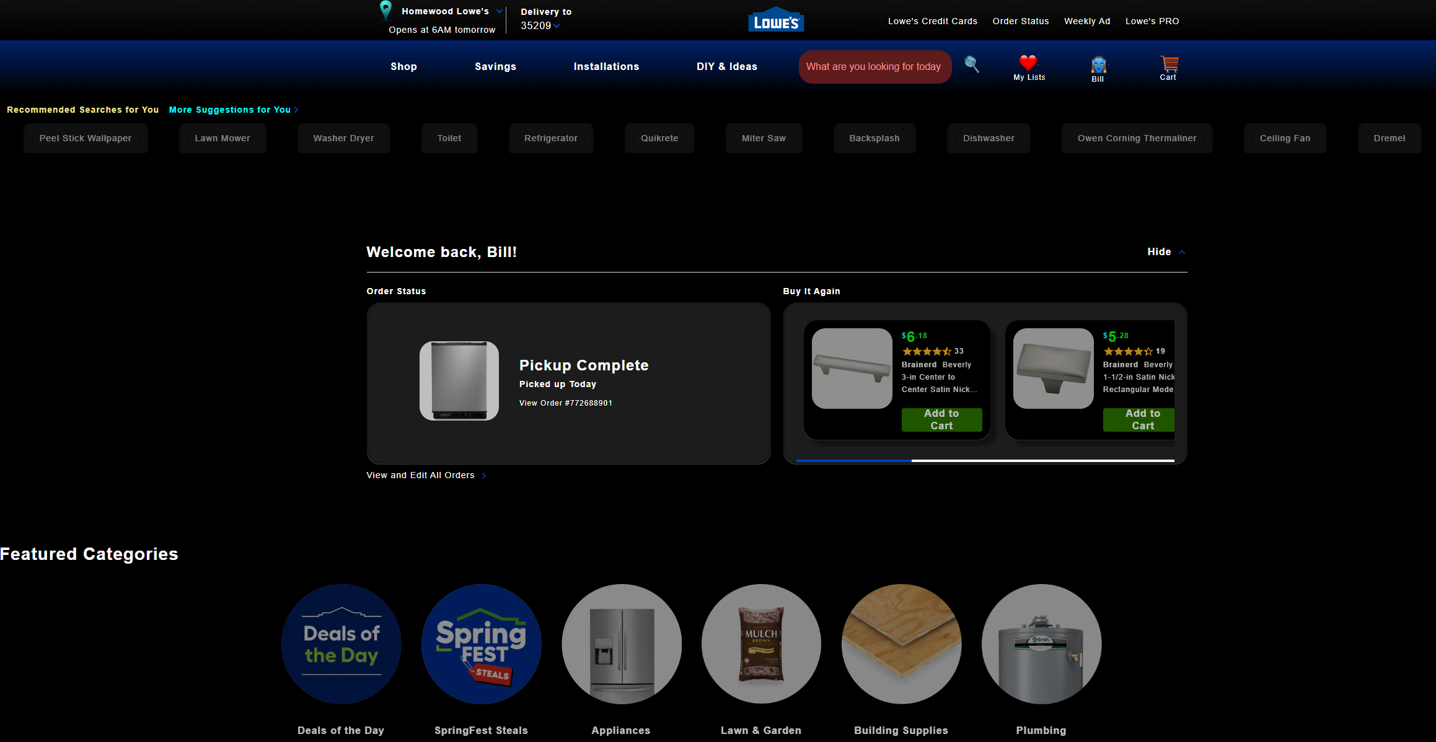
Task: Open the dishwasher order thumbnail
Action: click(x=459, y=381)
